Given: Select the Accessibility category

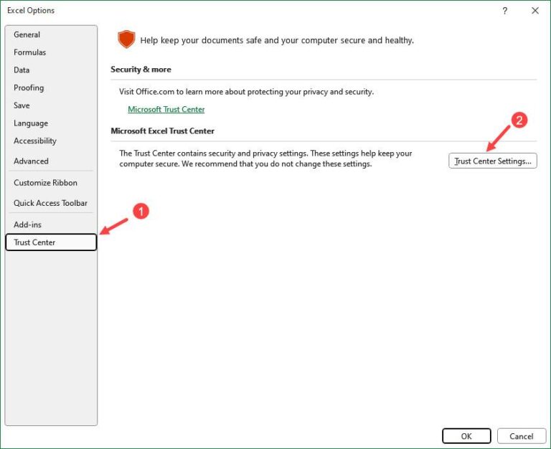Looking at the screenshot, I should pyautogui.click(x=35, y=141).
